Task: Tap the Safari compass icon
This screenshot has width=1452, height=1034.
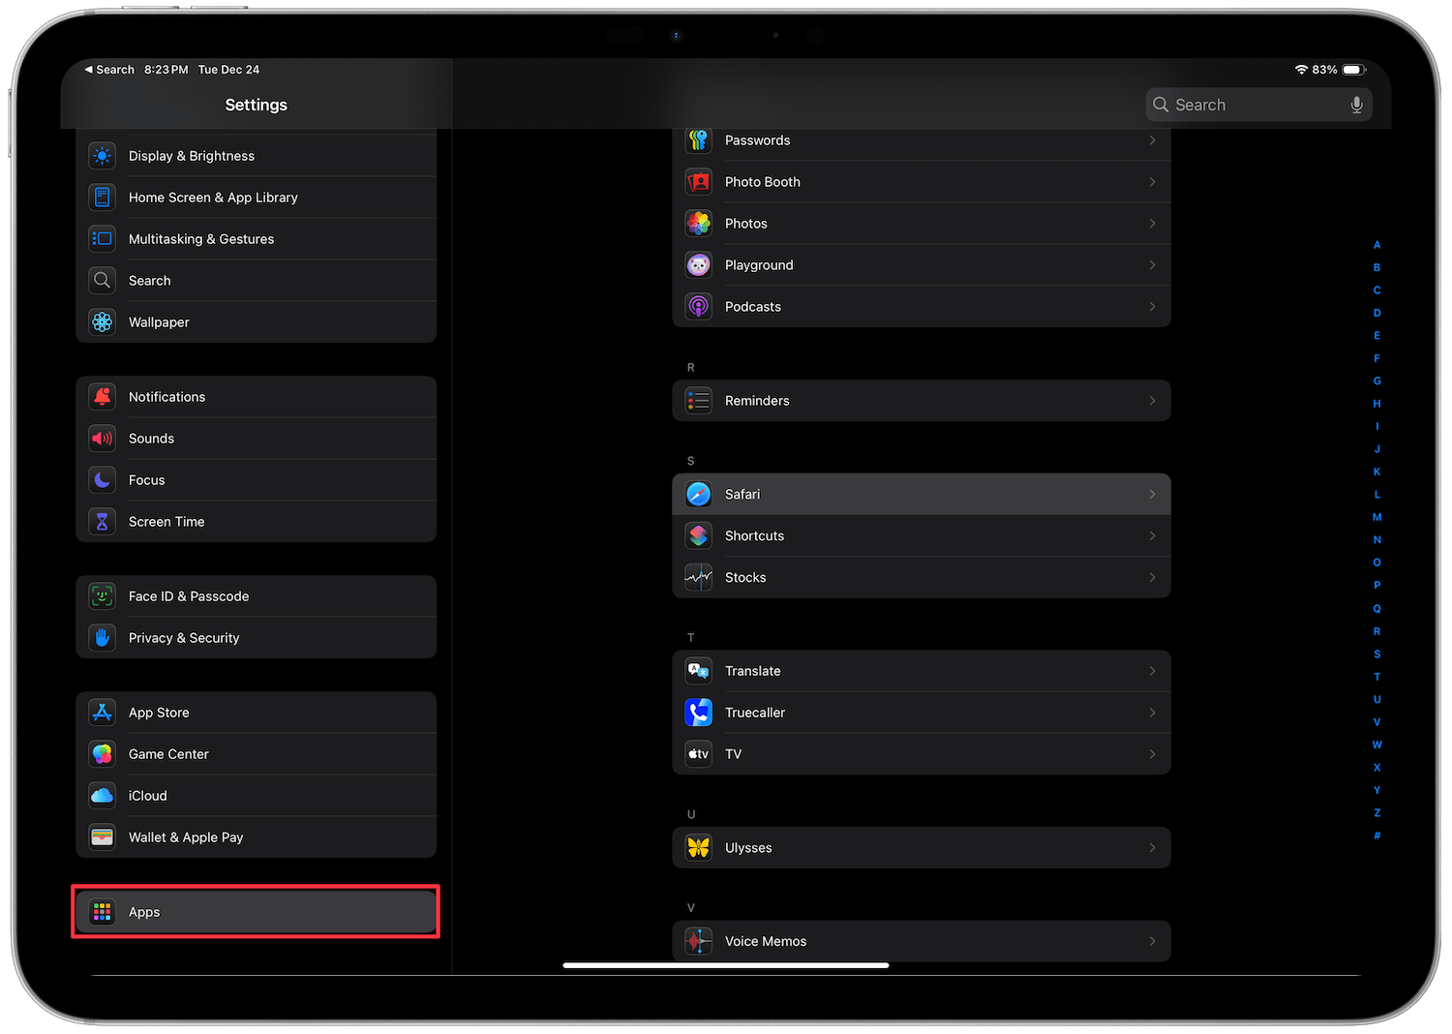Action: 698,494
